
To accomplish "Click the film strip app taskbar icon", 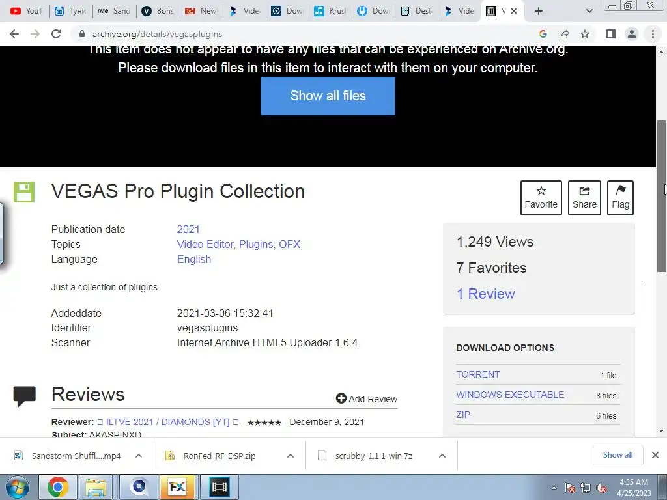I will point(219,487).
